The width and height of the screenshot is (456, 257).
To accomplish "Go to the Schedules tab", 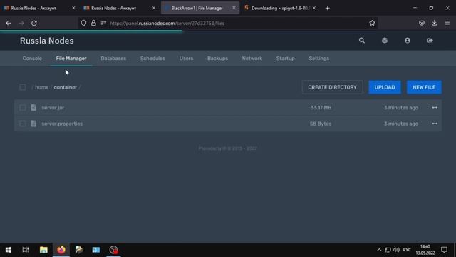I will click(152, 59).
